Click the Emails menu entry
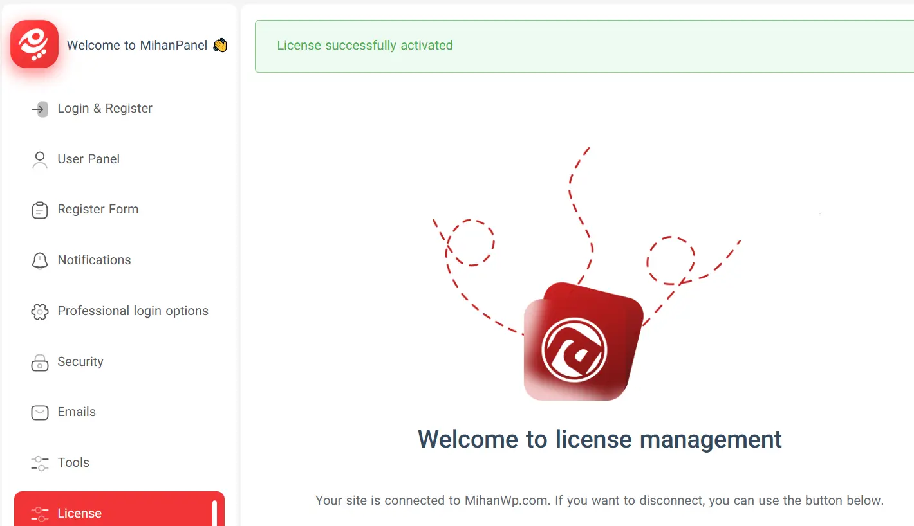The image size is (914, 526). pos(77,412)
